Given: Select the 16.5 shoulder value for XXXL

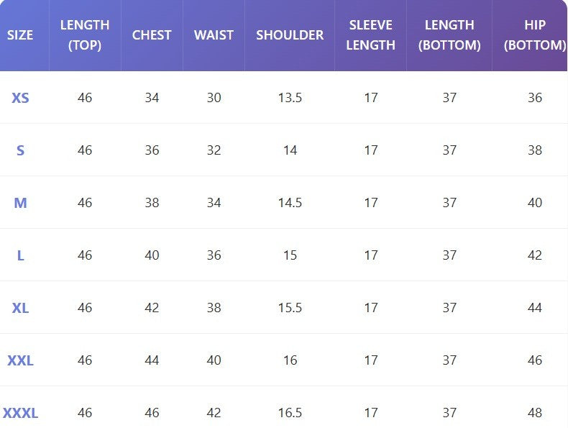Looking at the screenshot, I should [290, 413].
